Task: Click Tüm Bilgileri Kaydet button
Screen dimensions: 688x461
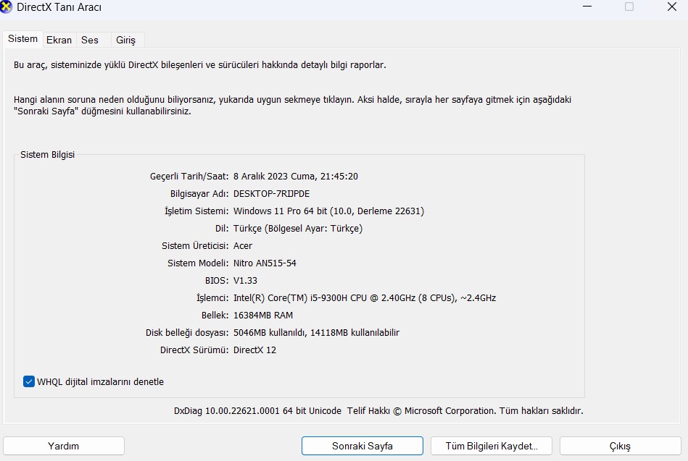Action: coord(492,446)
